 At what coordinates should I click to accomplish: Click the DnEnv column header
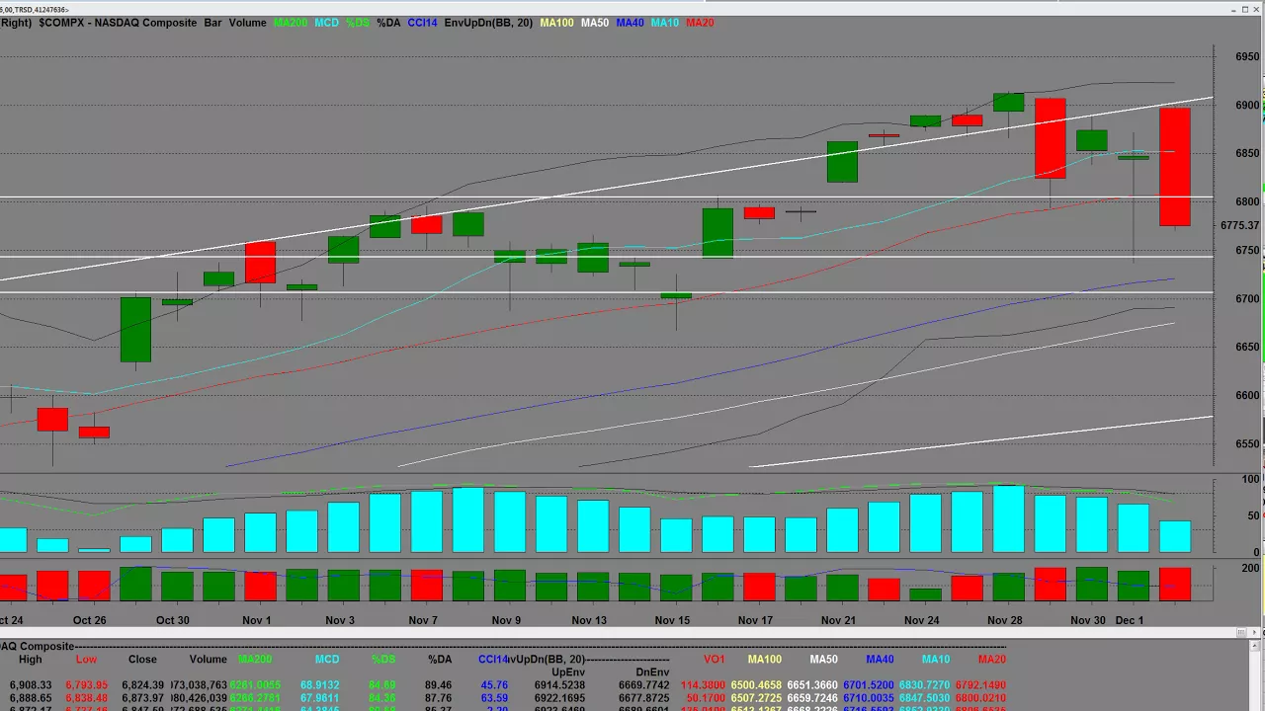[653, 672]
